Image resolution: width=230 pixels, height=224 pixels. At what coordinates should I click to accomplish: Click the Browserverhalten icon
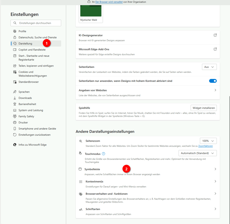coord(81,194)
